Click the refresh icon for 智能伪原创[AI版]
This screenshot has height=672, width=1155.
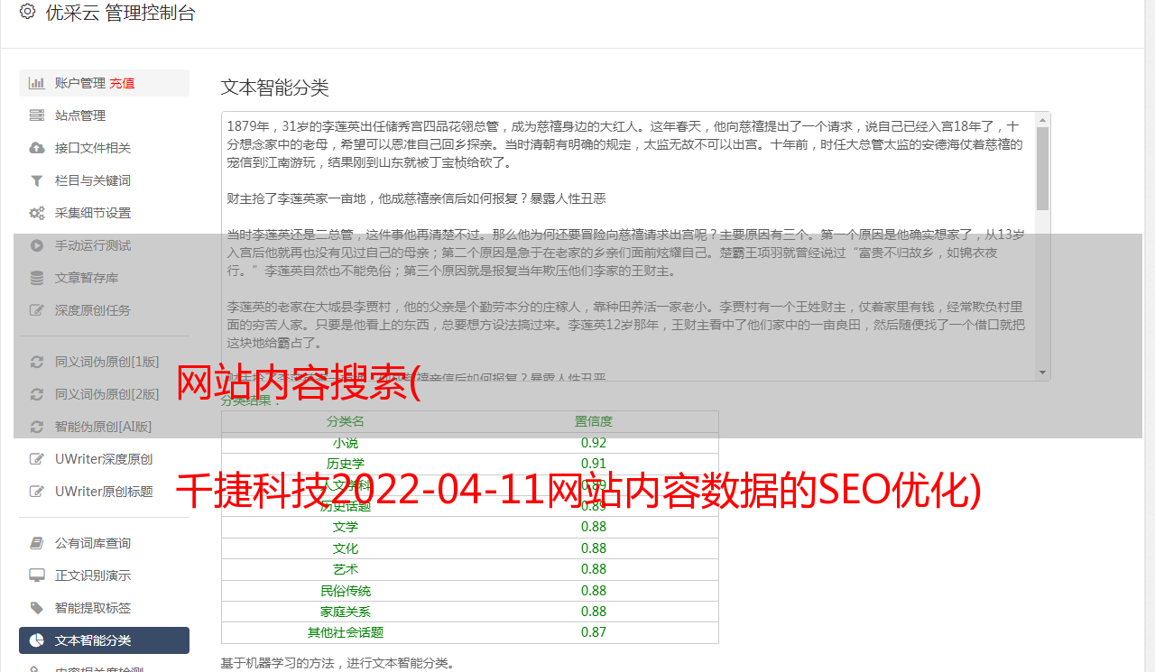tap(37, 427)
